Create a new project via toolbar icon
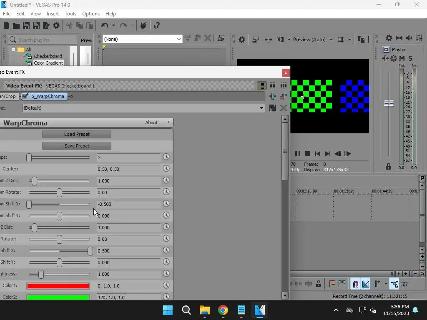 [6, 25]
